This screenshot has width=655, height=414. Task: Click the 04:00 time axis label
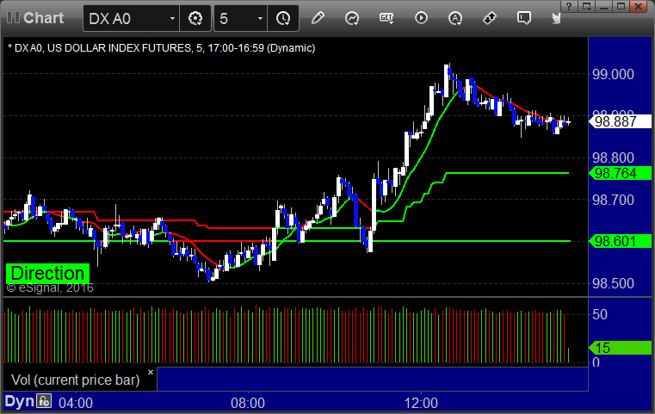(76, 403)
